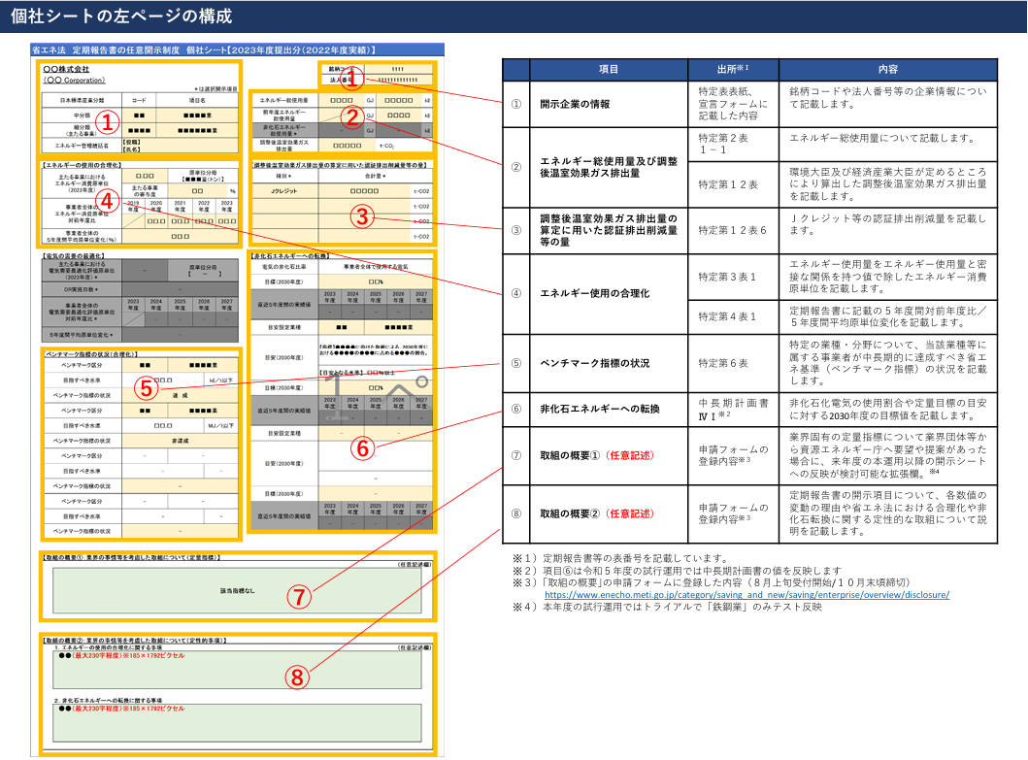Click the slide title 個社シートの左ページの構成
1028x760 pixels.
click(x=122, y=16)
